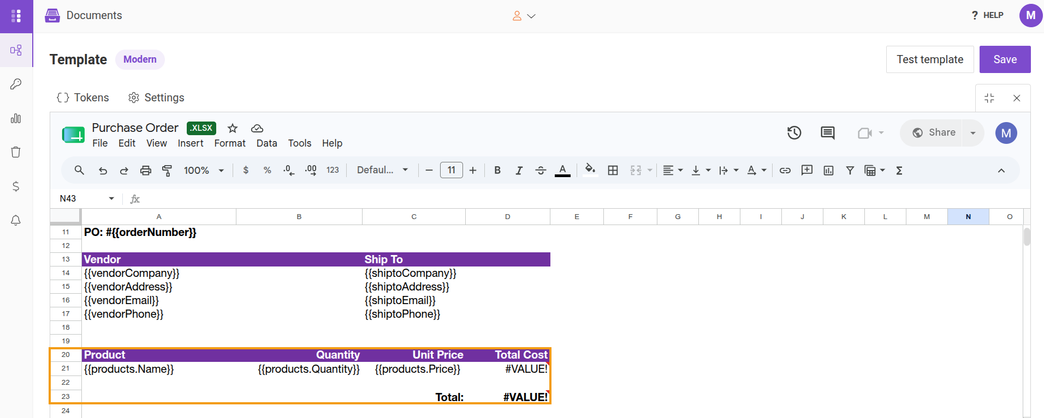This screenshot has height=418, width=1044.
Task: Open the fill color picker
Action: 590,169
